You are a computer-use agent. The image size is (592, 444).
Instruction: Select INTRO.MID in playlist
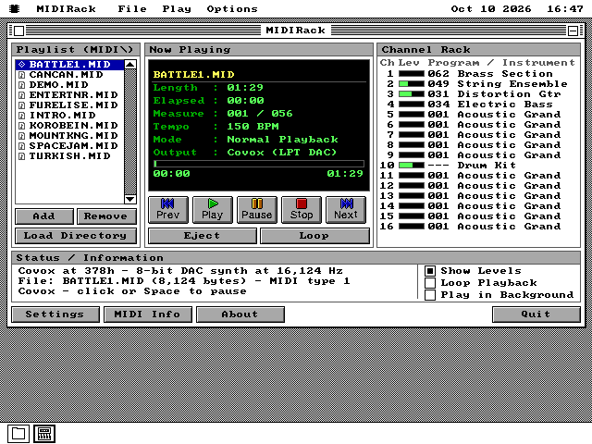tap(70, 116)
